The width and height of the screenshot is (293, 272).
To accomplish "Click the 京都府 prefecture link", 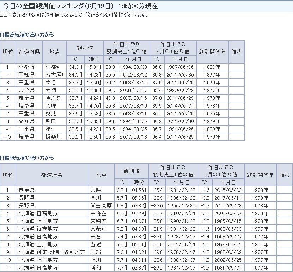I will point(26,67).
